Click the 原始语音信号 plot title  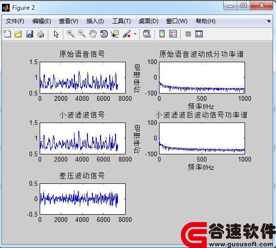point(82,54)
